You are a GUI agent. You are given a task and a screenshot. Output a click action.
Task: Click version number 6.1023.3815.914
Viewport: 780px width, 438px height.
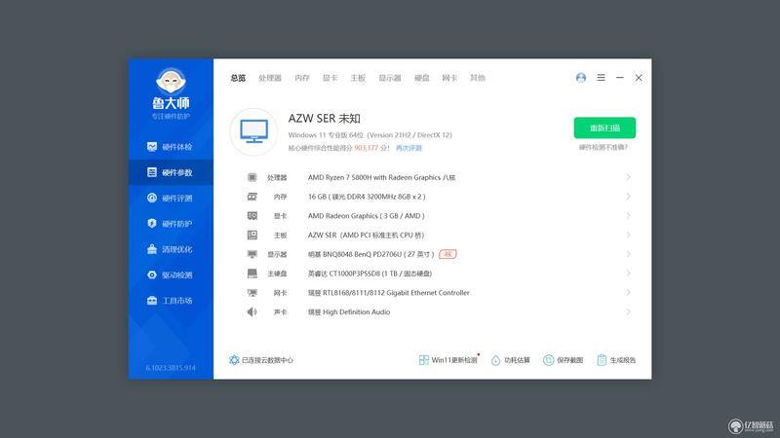[171, 368]
